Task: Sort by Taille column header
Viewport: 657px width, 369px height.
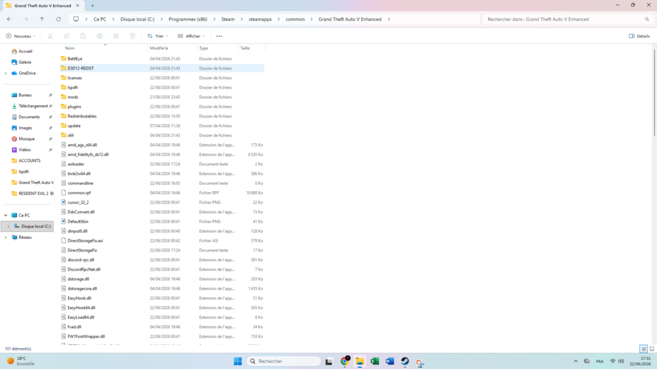Action: [x=251, y=48]
